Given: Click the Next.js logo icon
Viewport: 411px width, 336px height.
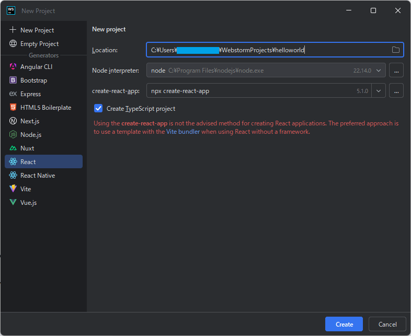Looking at the screenshot, I should click(13, 121).
